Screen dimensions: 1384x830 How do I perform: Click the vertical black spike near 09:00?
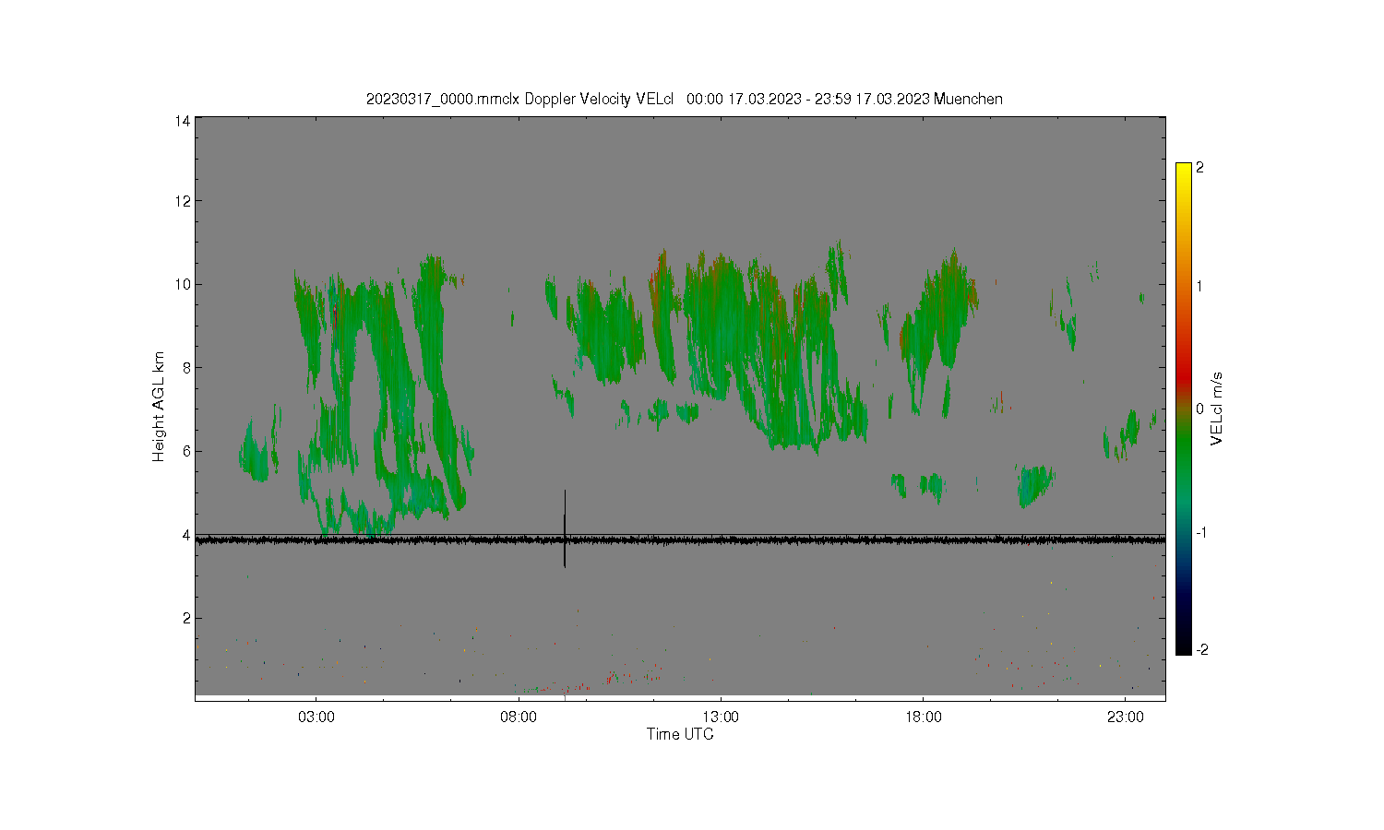pyautogui.click(x=565, y=528)
